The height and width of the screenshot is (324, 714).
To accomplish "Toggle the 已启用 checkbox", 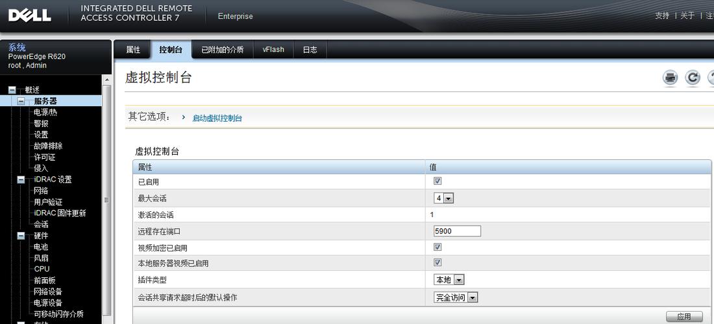I will coord(437,181).
